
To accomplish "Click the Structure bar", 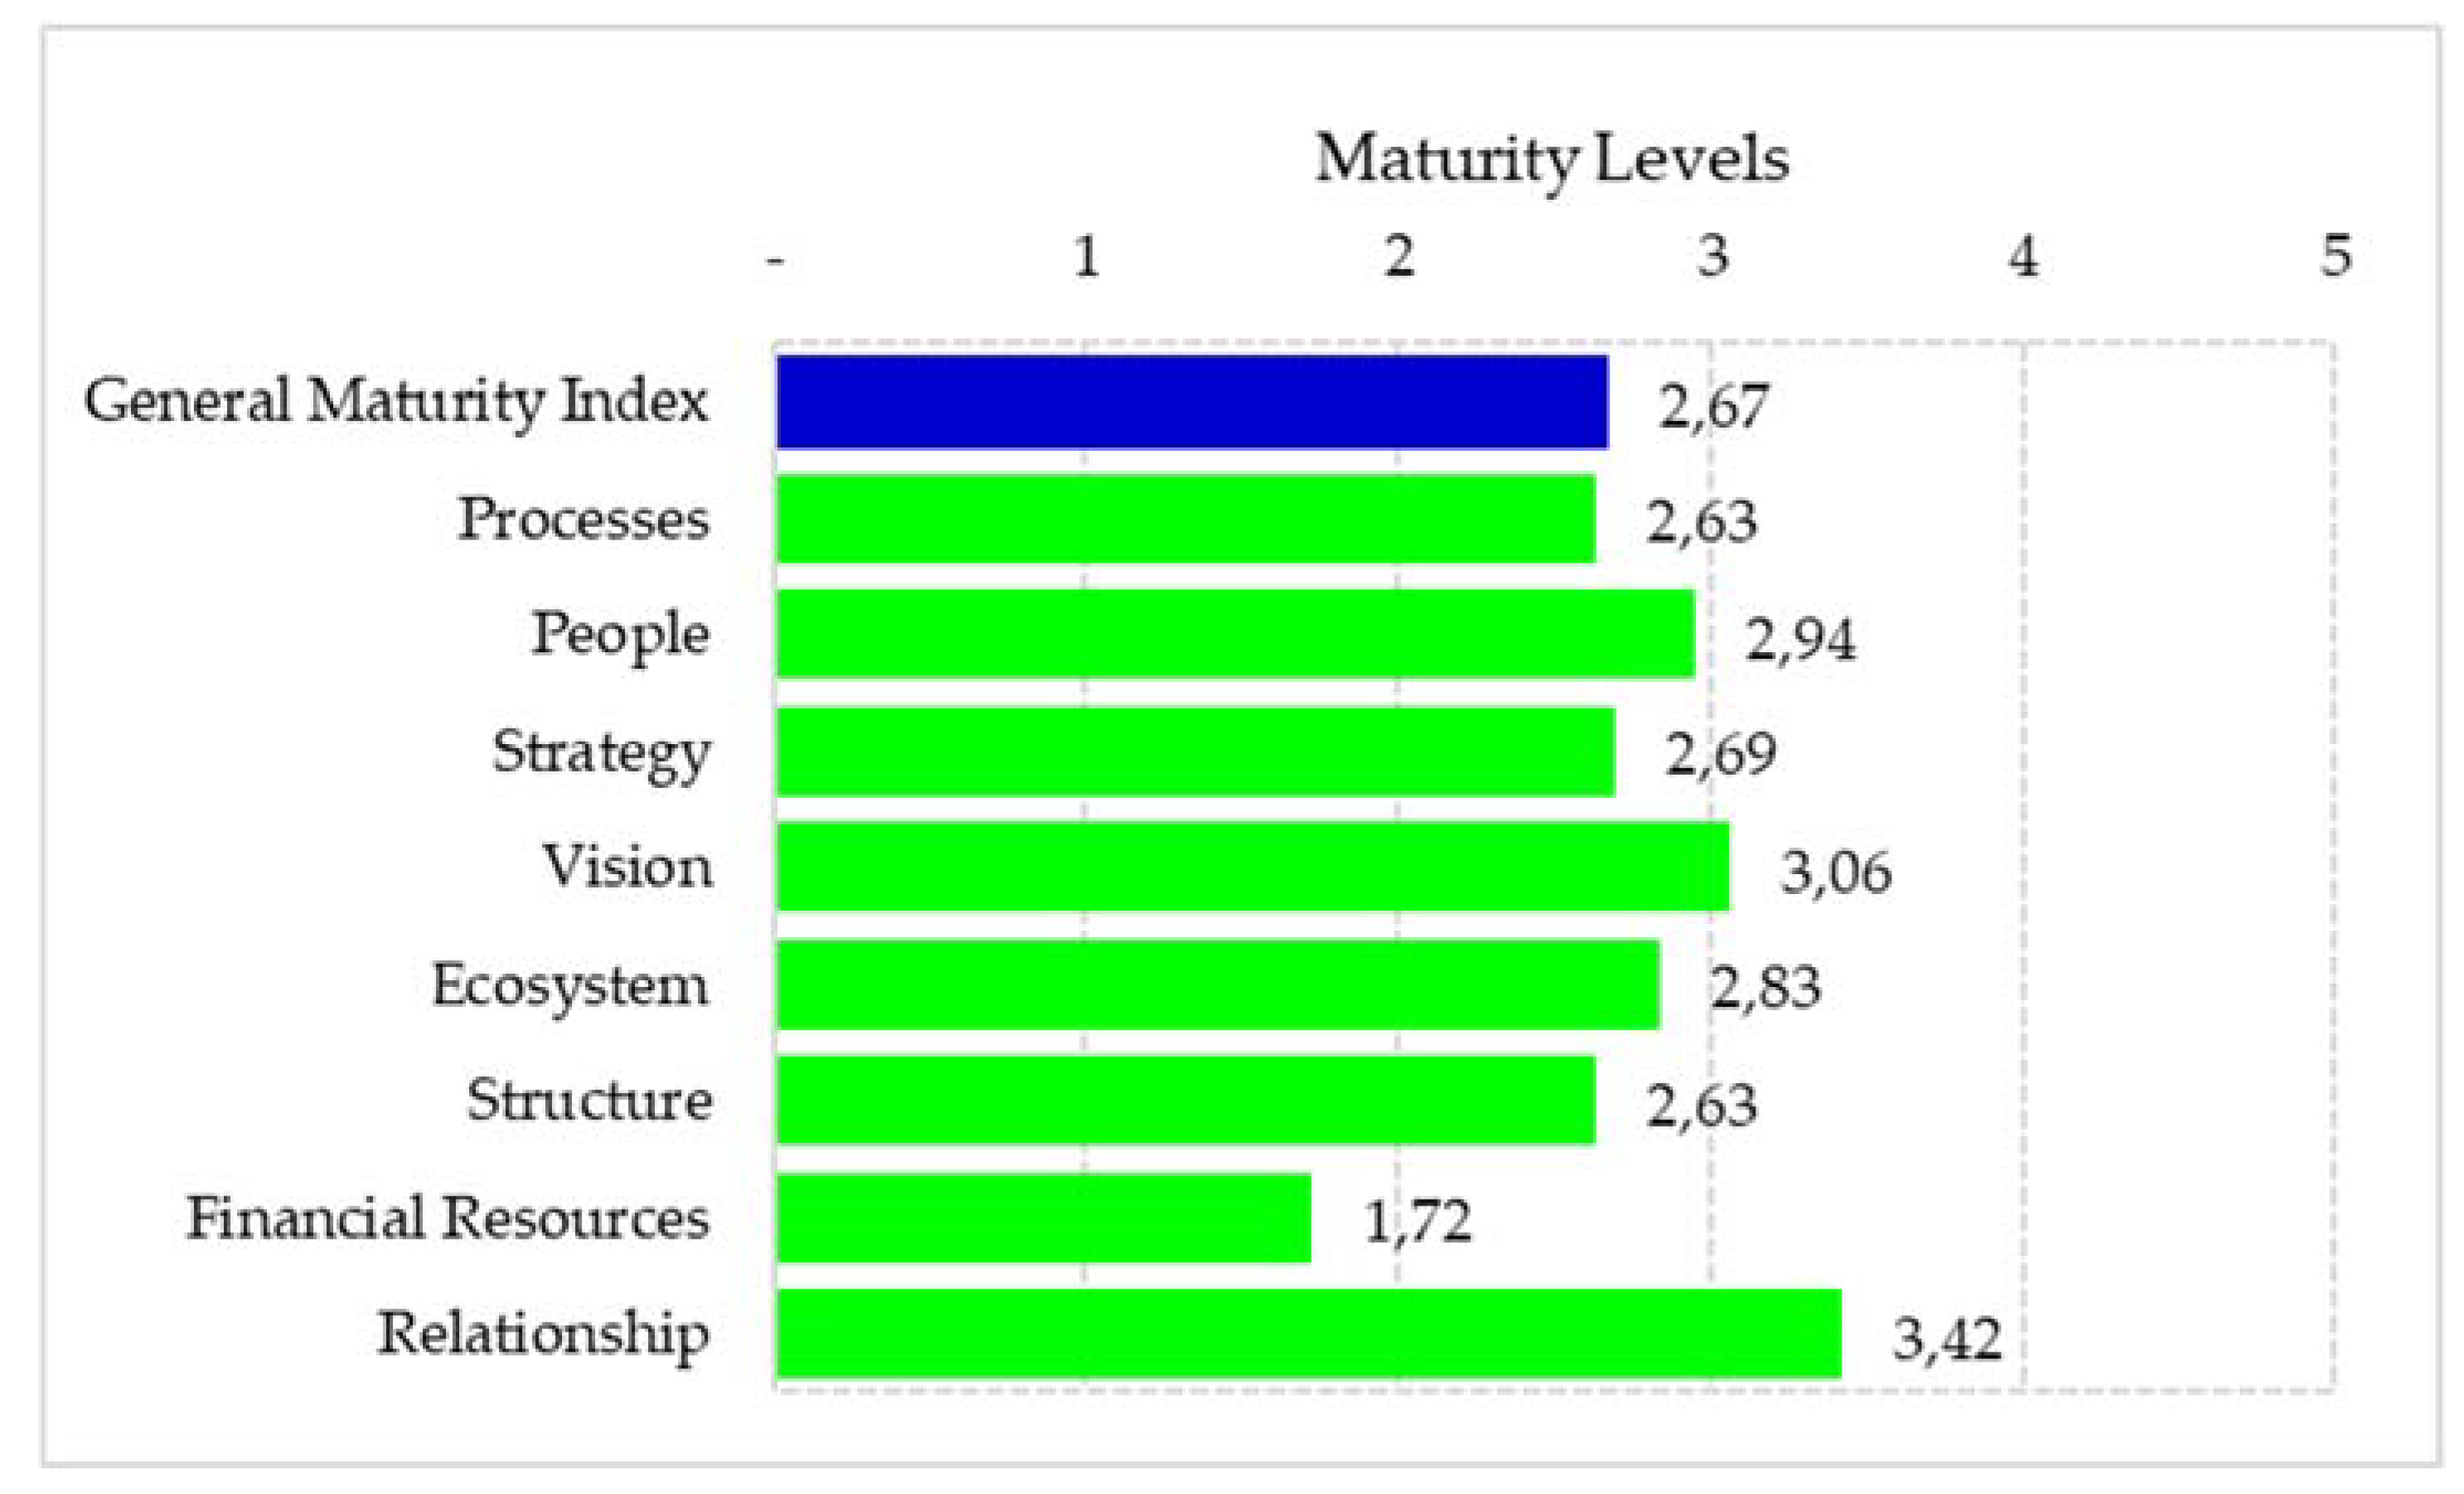I will tap(1185, 1100).
